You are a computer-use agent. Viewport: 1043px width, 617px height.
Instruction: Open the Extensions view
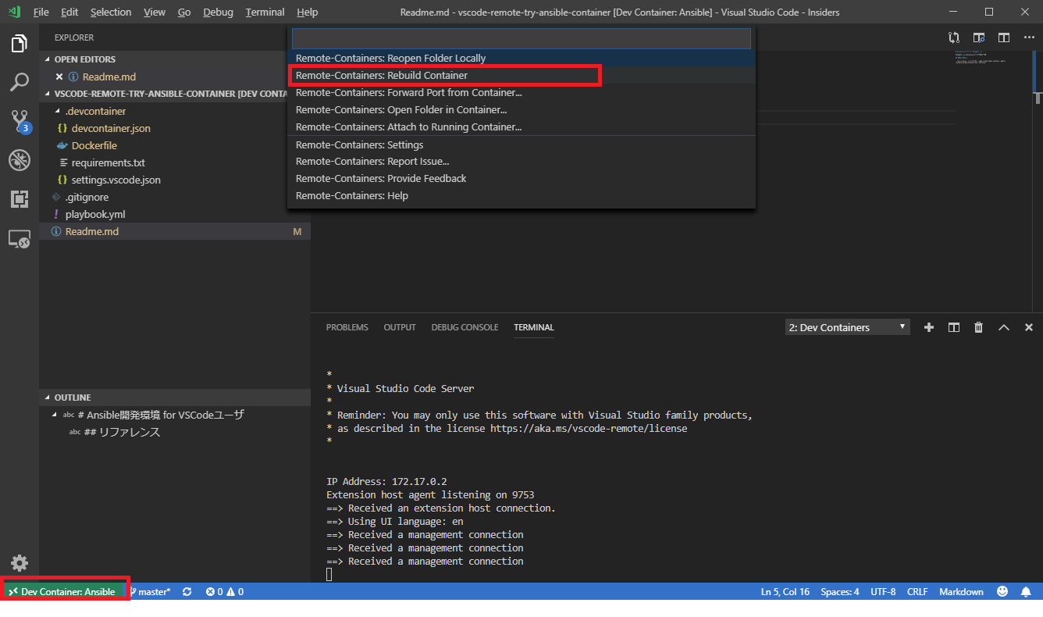click(19, 199)
